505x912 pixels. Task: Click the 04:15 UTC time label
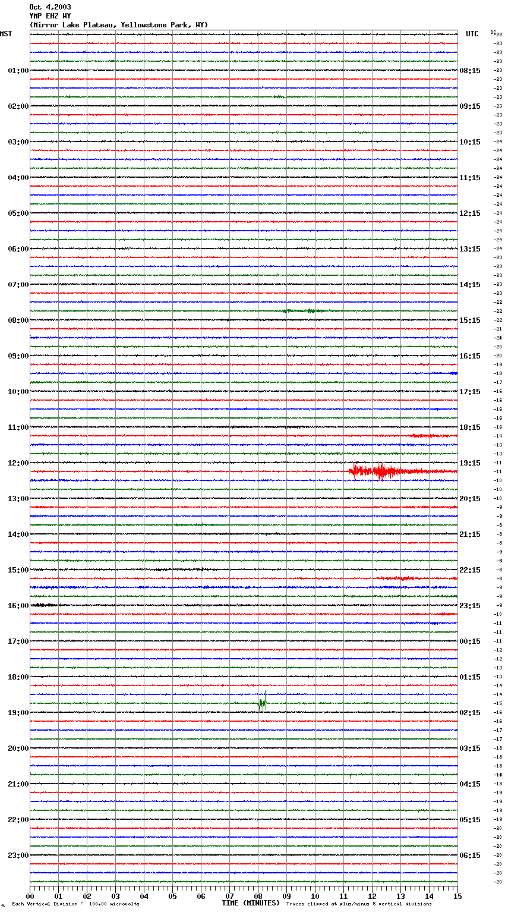470,784
